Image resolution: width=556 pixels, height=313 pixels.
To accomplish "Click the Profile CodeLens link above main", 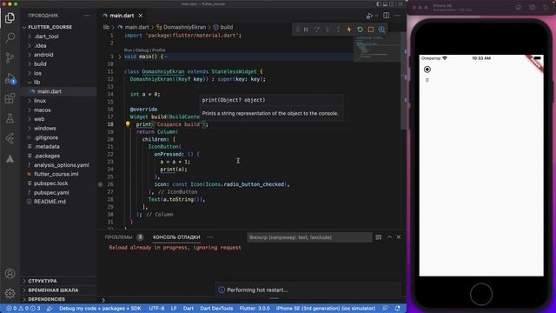I will coord(158,50).
